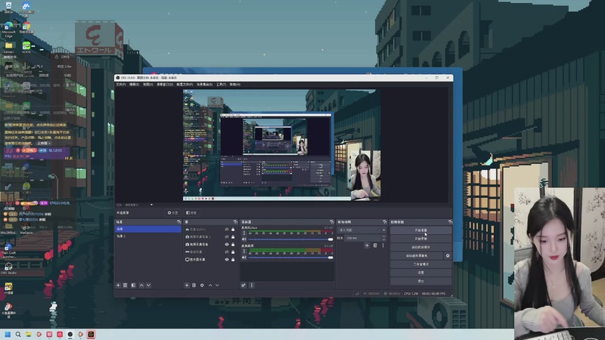This screenshot has height=340, width=605.
Task: Open 工具(T) Tools menu
Action: pyautogui.click(x=221, y=85)
